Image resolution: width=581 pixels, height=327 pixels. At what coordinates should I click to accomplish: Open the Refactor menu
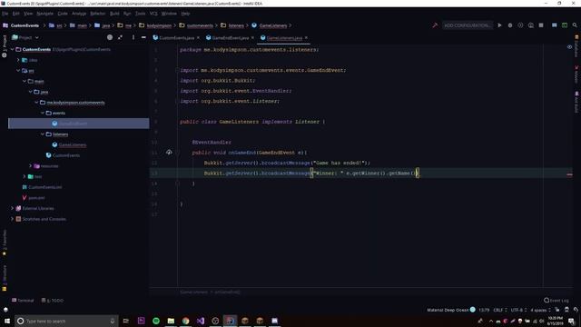pos(98,14)
